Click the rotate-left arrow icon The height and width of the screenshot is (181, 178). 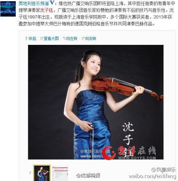64,38
